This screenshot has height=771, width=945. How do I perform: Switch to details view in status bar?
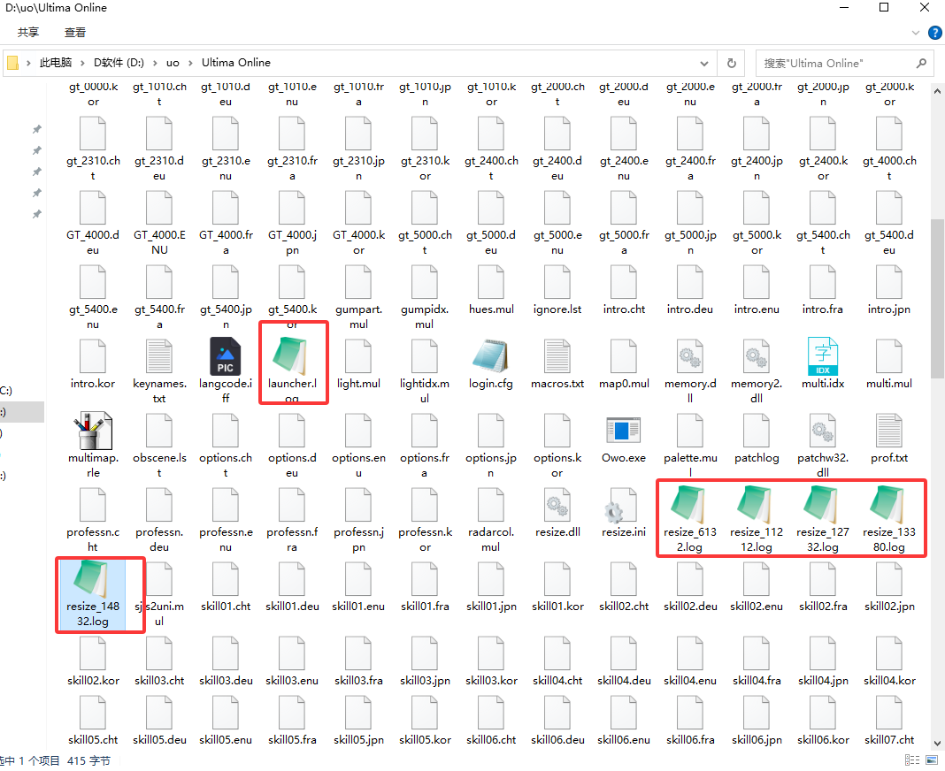(912, 760)
